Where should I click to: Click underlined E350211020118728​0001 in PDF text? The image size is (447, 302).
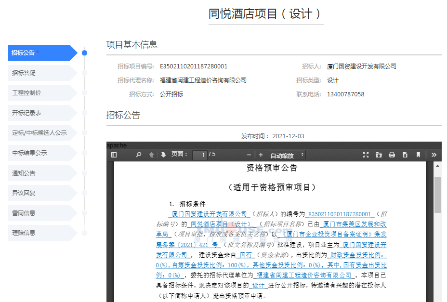point(340,214)
